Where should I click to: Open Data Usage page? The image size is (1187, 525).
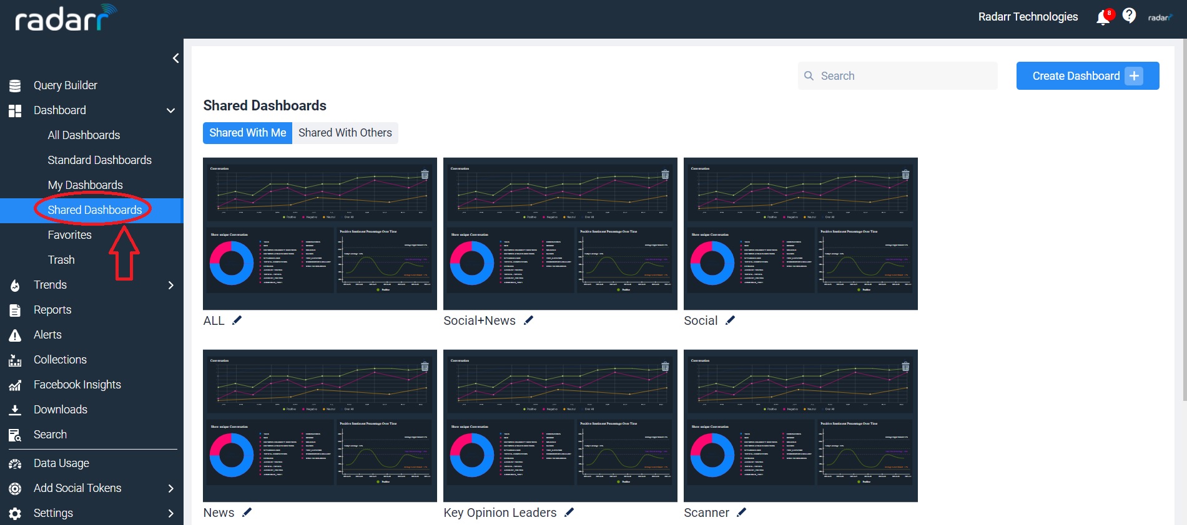(x=61, y=463)
